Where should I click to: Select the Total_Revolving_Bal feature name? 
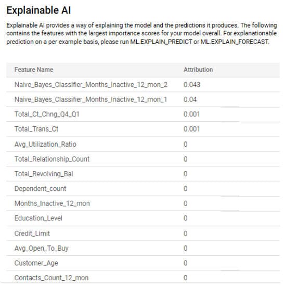tap(44, 174)
